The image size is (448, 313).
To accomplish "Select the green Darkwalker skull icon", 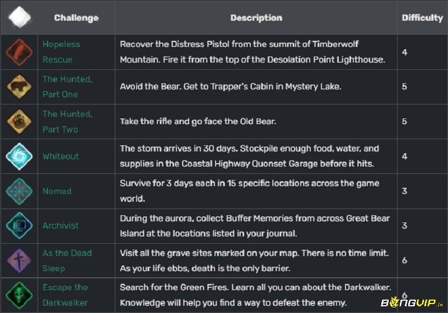I will [19, 295].
